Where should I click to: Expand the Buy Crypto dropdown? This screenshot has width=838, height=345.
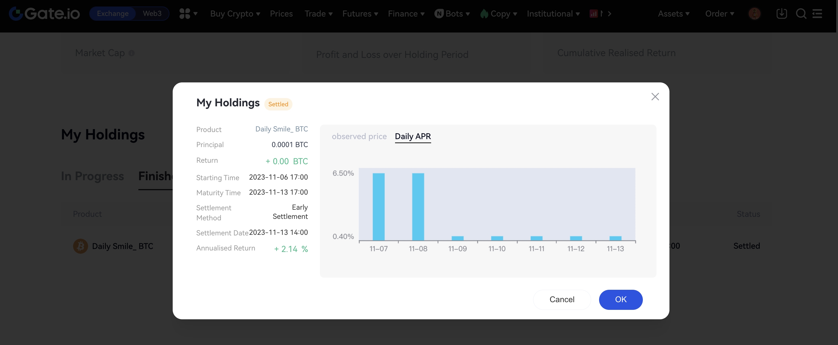point(235,14)
